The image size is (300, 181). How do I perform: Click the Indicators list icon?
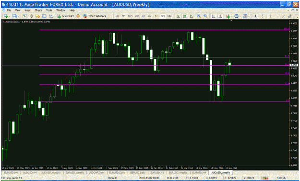[x=228, y=16]
